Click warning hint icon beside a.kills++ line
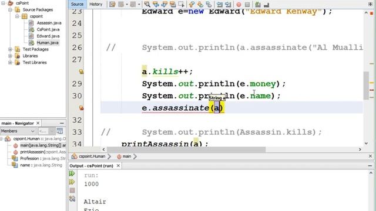Image resolution: width=376 pixels, height=211 pixels. [81, 72]
